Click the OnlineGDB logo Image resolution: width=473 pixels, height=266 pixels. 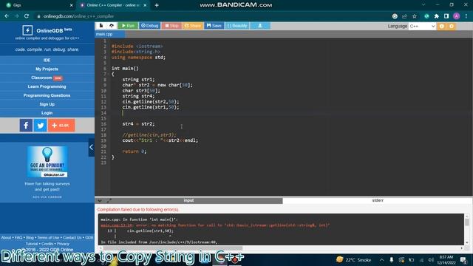click(x=47, y=30)
